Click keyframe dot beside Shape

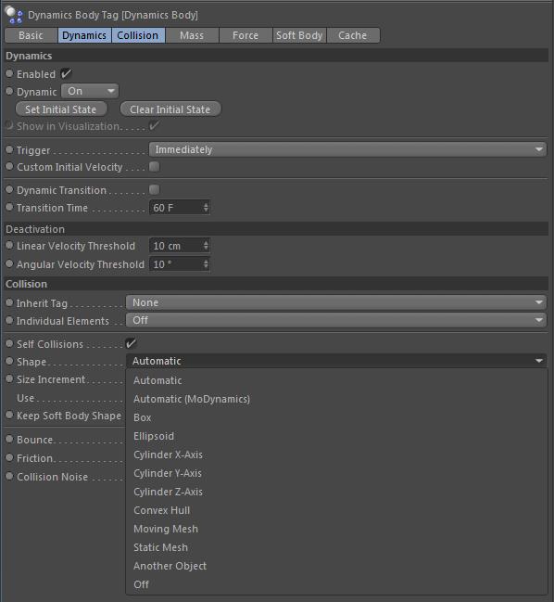coord(9,361)
